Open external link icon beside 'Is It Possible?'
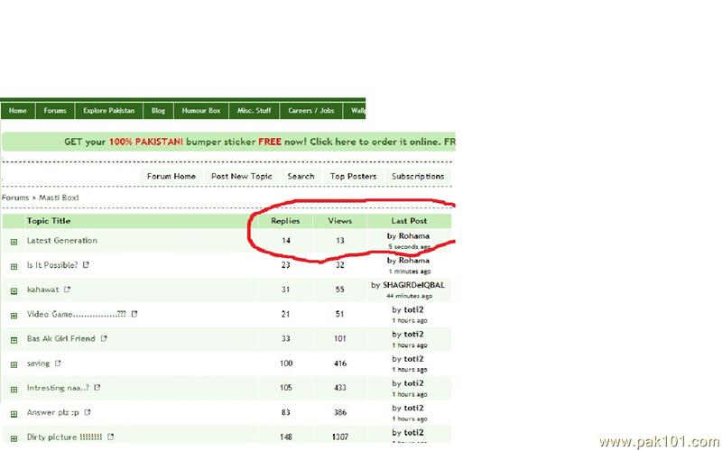722x451 pixels. point(86,265)
